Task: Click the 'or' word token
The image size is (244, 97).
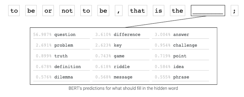Action: [48, 10]
